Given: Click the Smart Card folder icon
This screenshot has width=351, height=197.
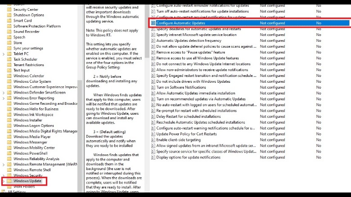Looking at the screenshot, I should click(9, 21).
